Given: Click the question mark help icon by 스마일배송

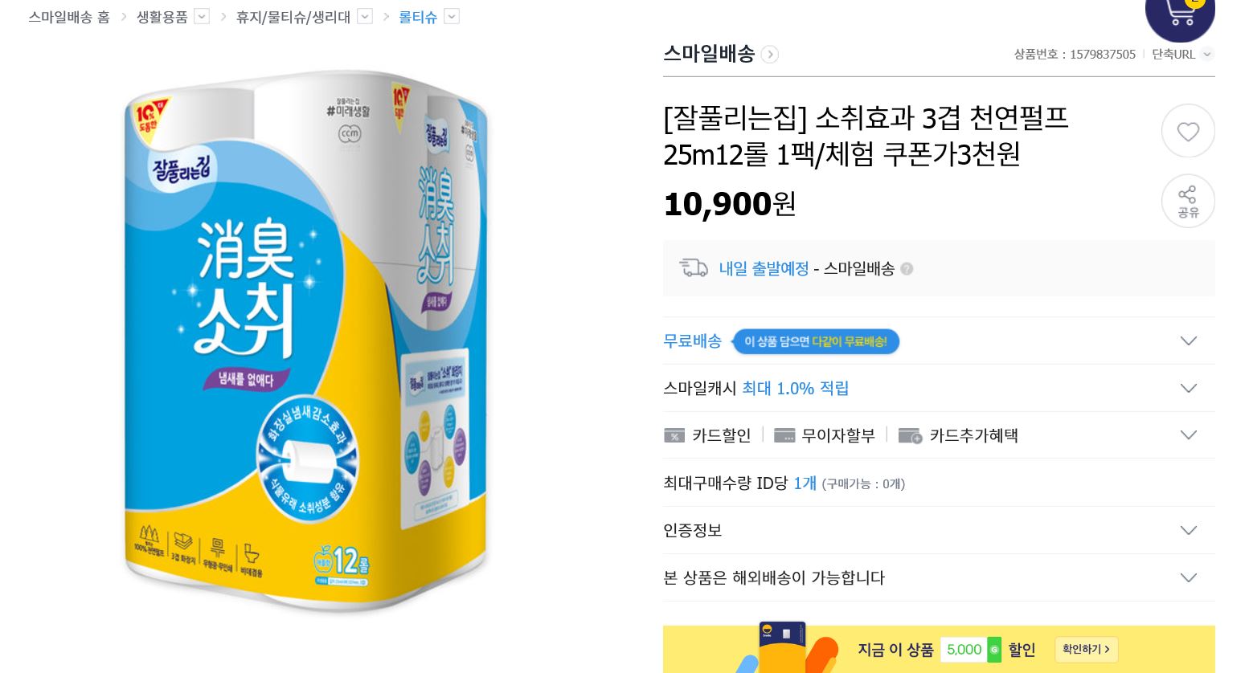Looking at the screenshot, I should 907,269.
